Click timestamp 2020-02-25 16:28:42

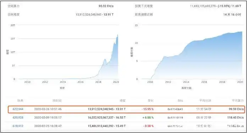[x=48, y=126]
